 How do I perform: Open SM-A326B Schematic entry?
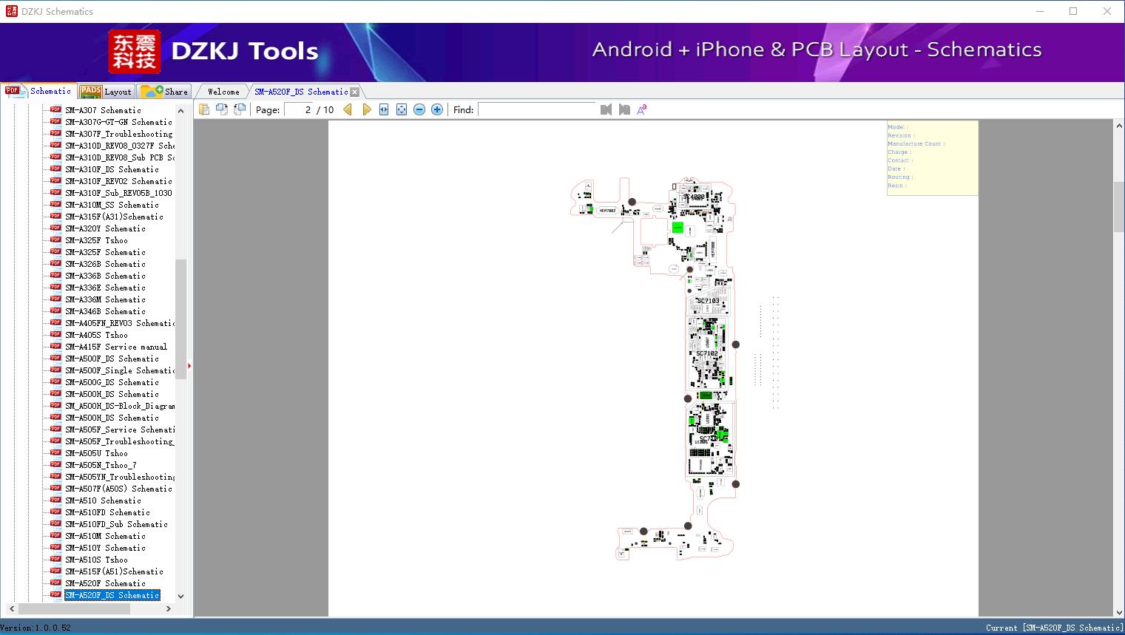coord(105,264)
